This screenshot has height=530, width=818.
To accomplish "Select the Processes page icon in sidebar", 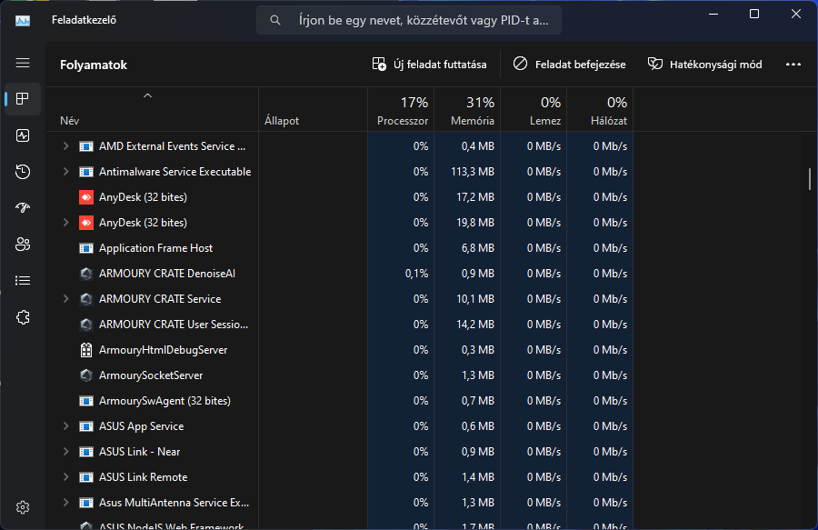I will (23, 98).
